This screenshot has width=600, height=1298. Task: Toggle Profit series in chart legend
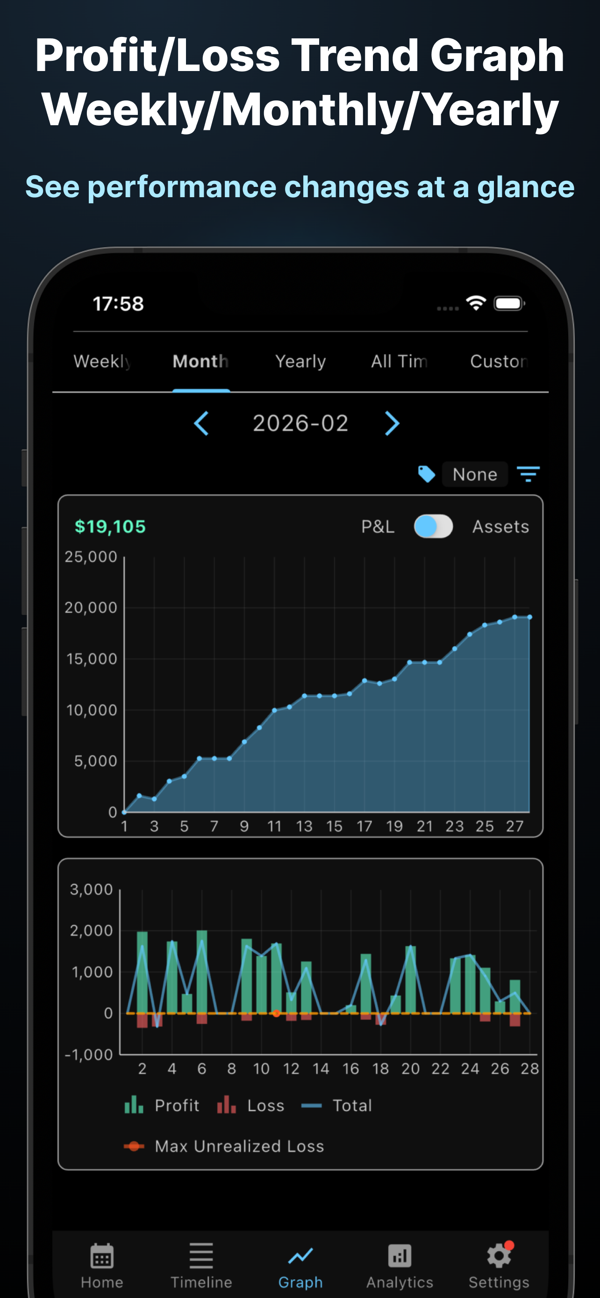point(162,1105)
